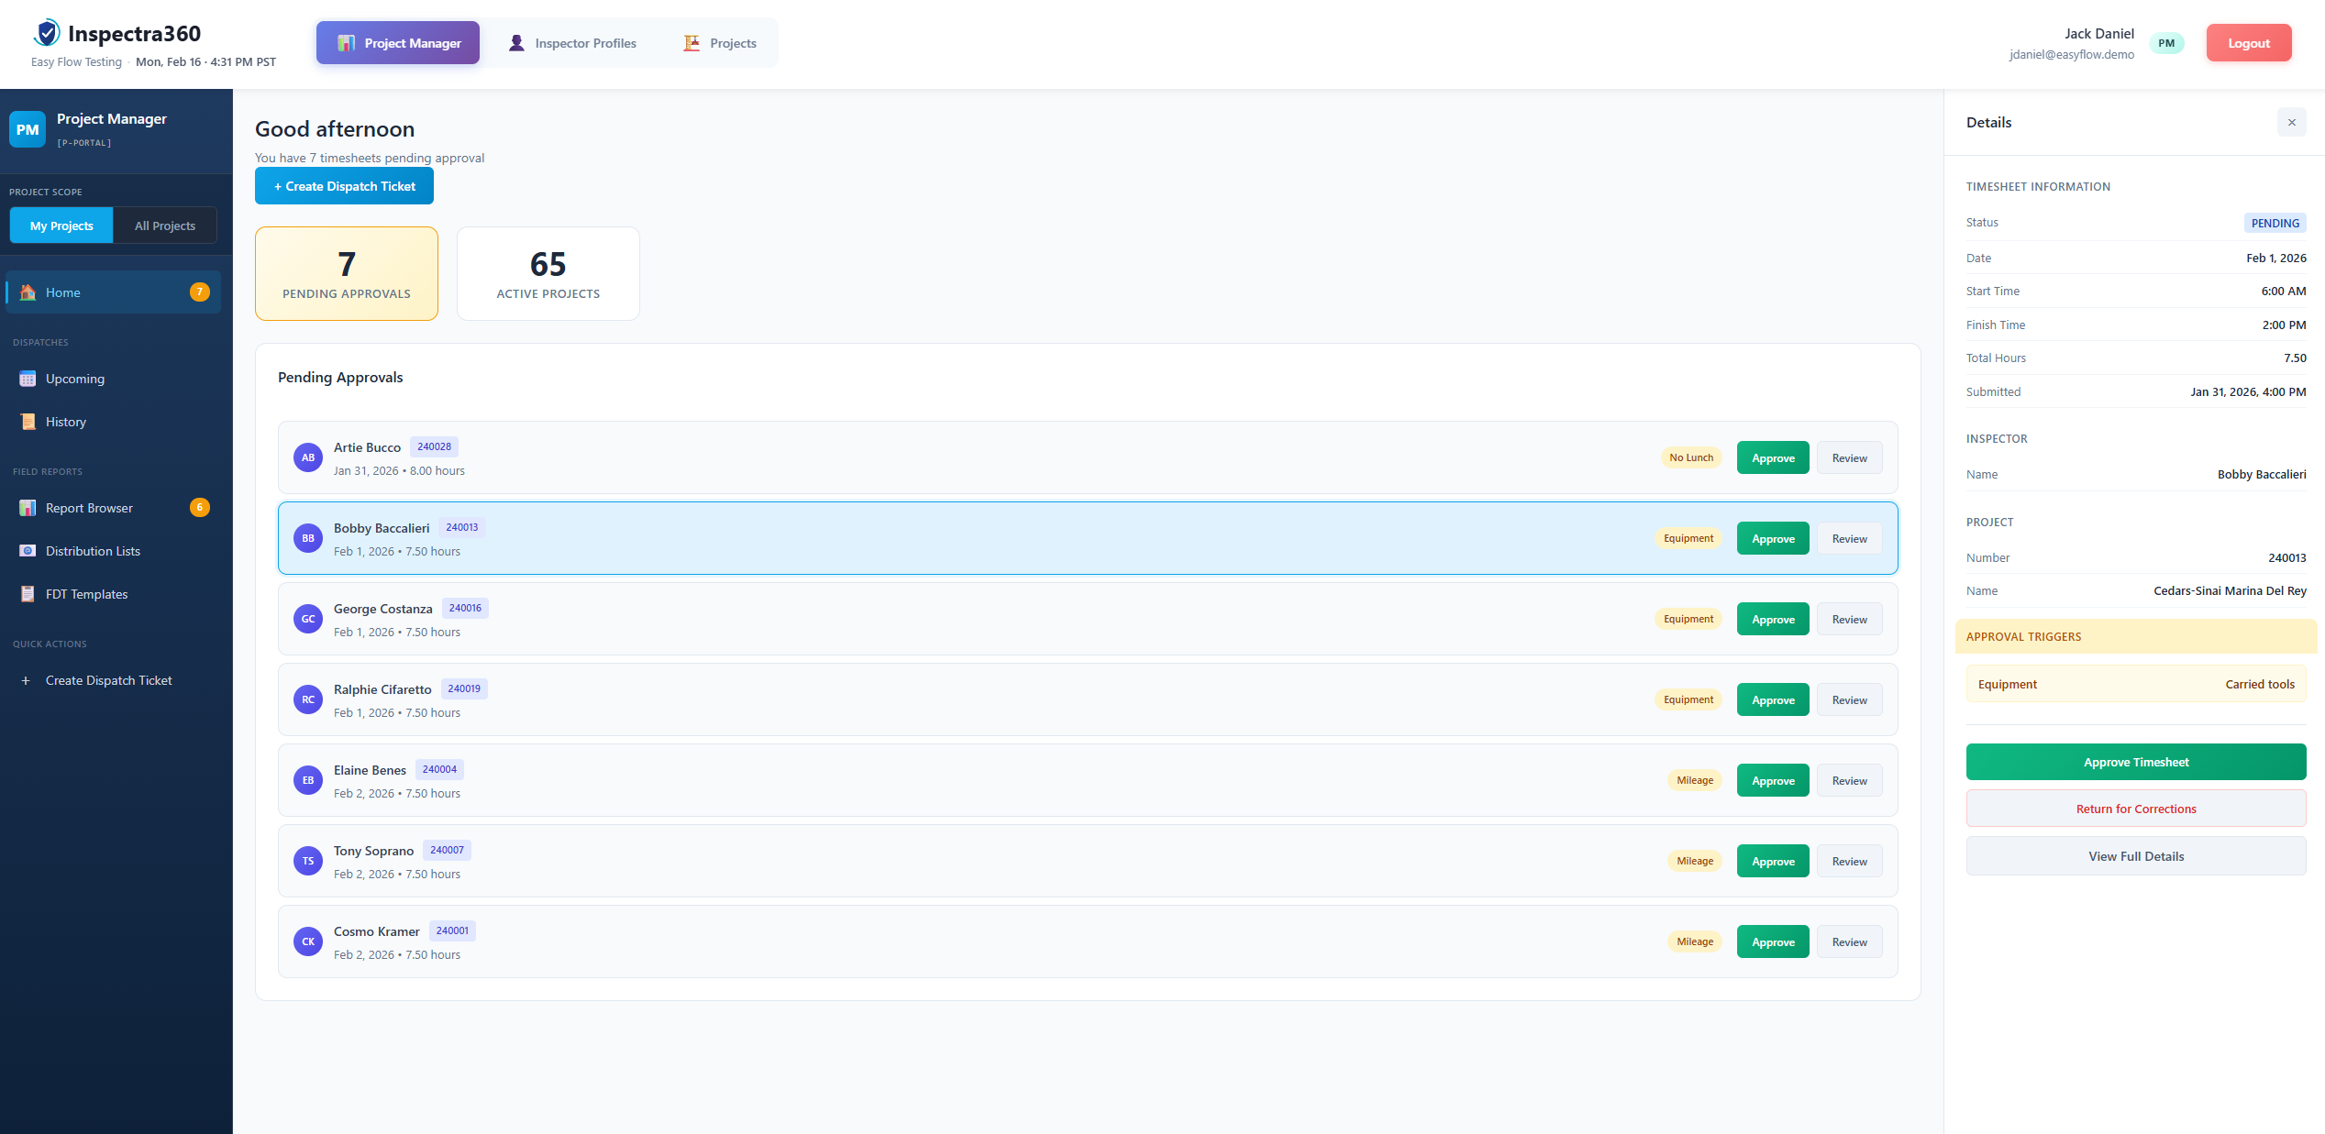Switch to the Inspector Profiles tab
This screenshot has width=2325, height=1134.
click(x=571, y=42)
